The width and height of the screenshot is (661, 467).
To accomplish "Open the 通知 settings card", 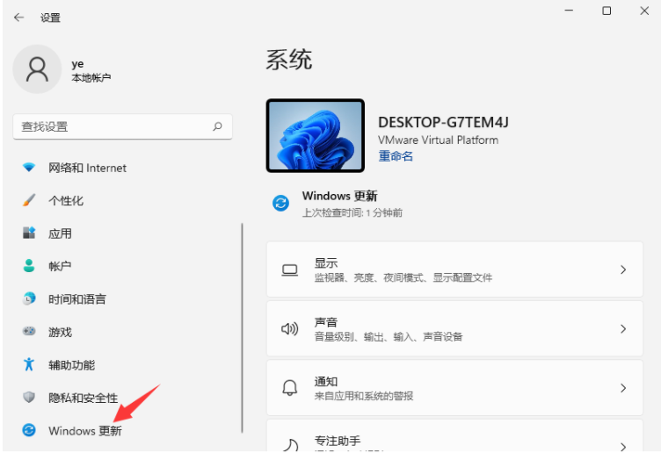I will tap(454, 388).
